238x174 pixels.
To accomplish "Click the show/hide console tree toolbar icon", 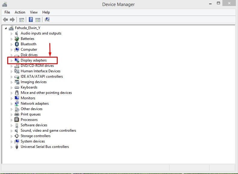I will 22,20.
